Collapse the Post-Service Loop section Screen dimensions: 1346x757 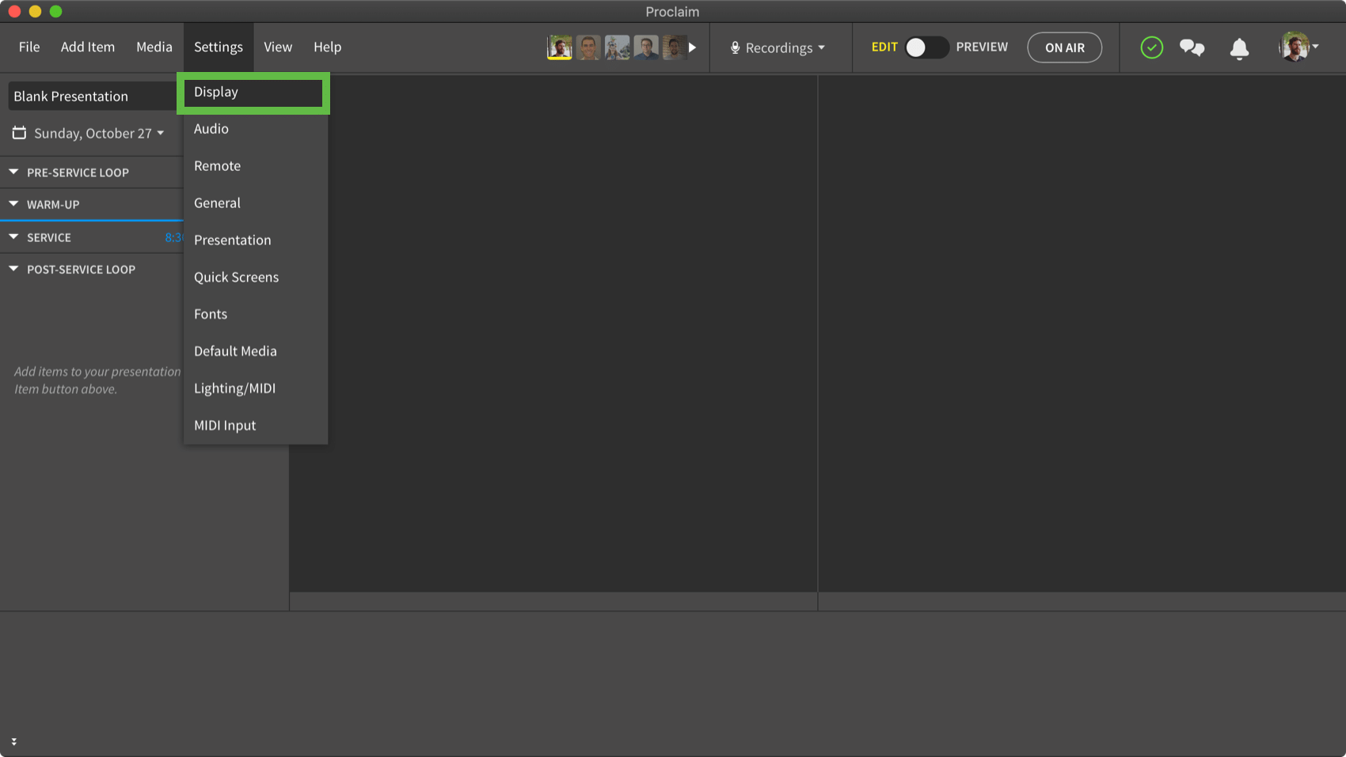coord(13,269)
